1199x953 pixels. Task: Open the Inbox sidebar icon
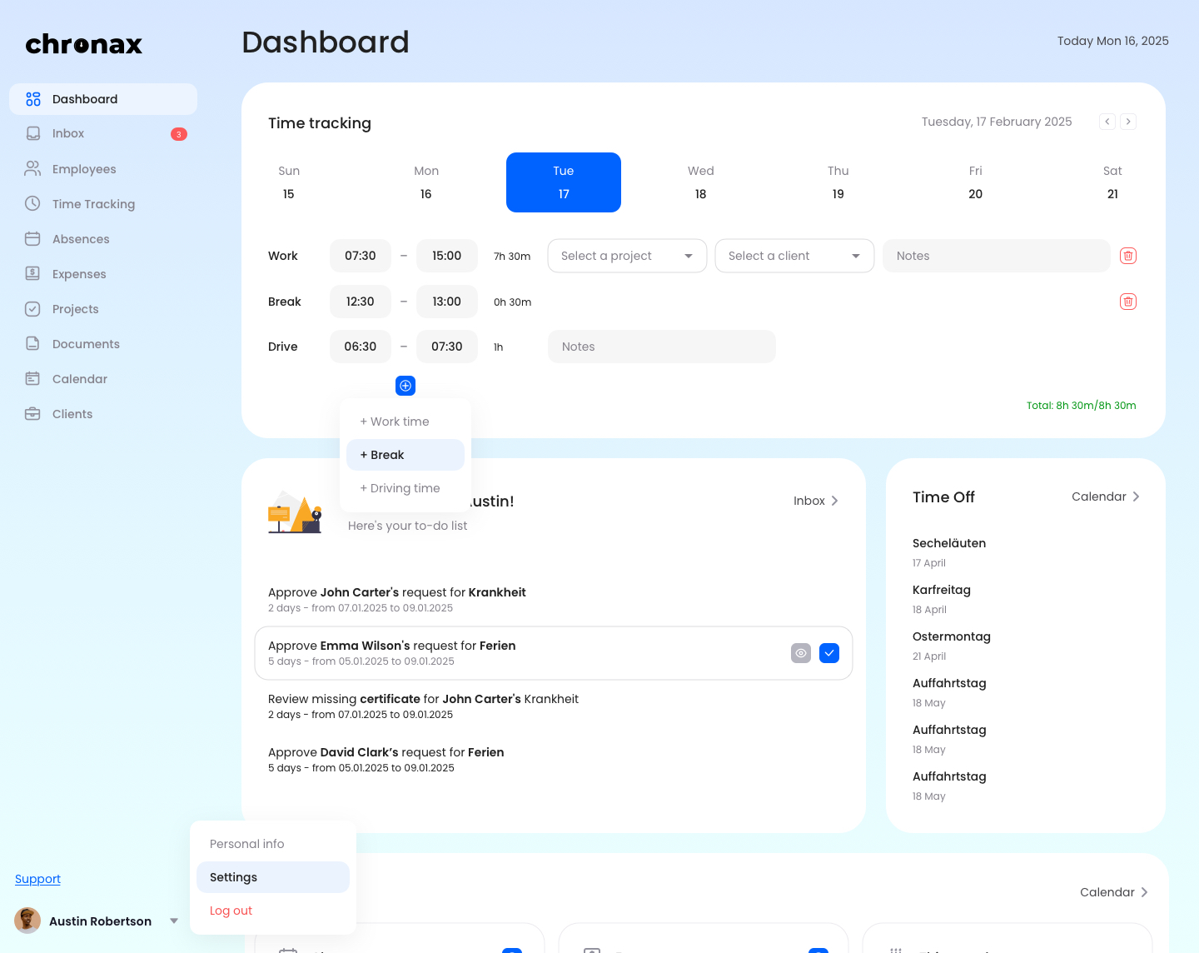point(33,133)
